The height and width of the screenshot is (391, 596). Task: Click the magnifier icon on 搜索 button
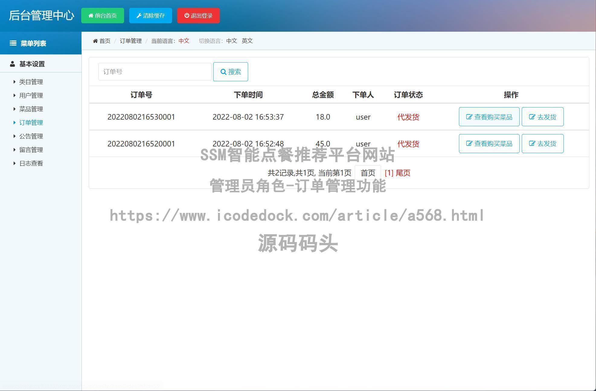(x=223, y=72)
